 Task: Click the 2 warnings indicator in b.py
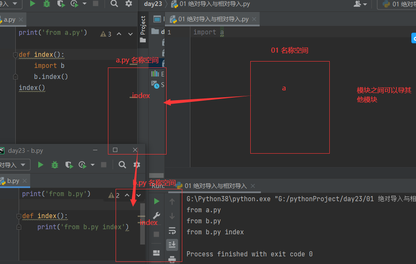(x=114, y=195)
